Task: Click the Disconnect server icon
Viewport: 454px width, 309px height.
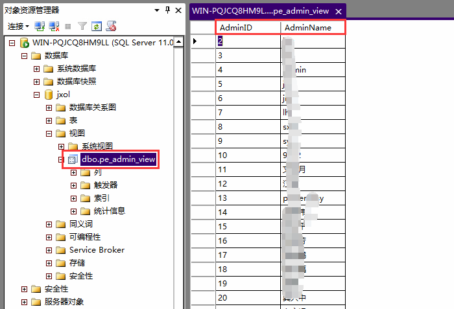Action: [x=53, y=27]
